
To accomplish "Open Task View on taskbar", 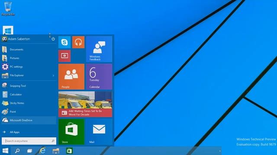I will pos(30,151).
